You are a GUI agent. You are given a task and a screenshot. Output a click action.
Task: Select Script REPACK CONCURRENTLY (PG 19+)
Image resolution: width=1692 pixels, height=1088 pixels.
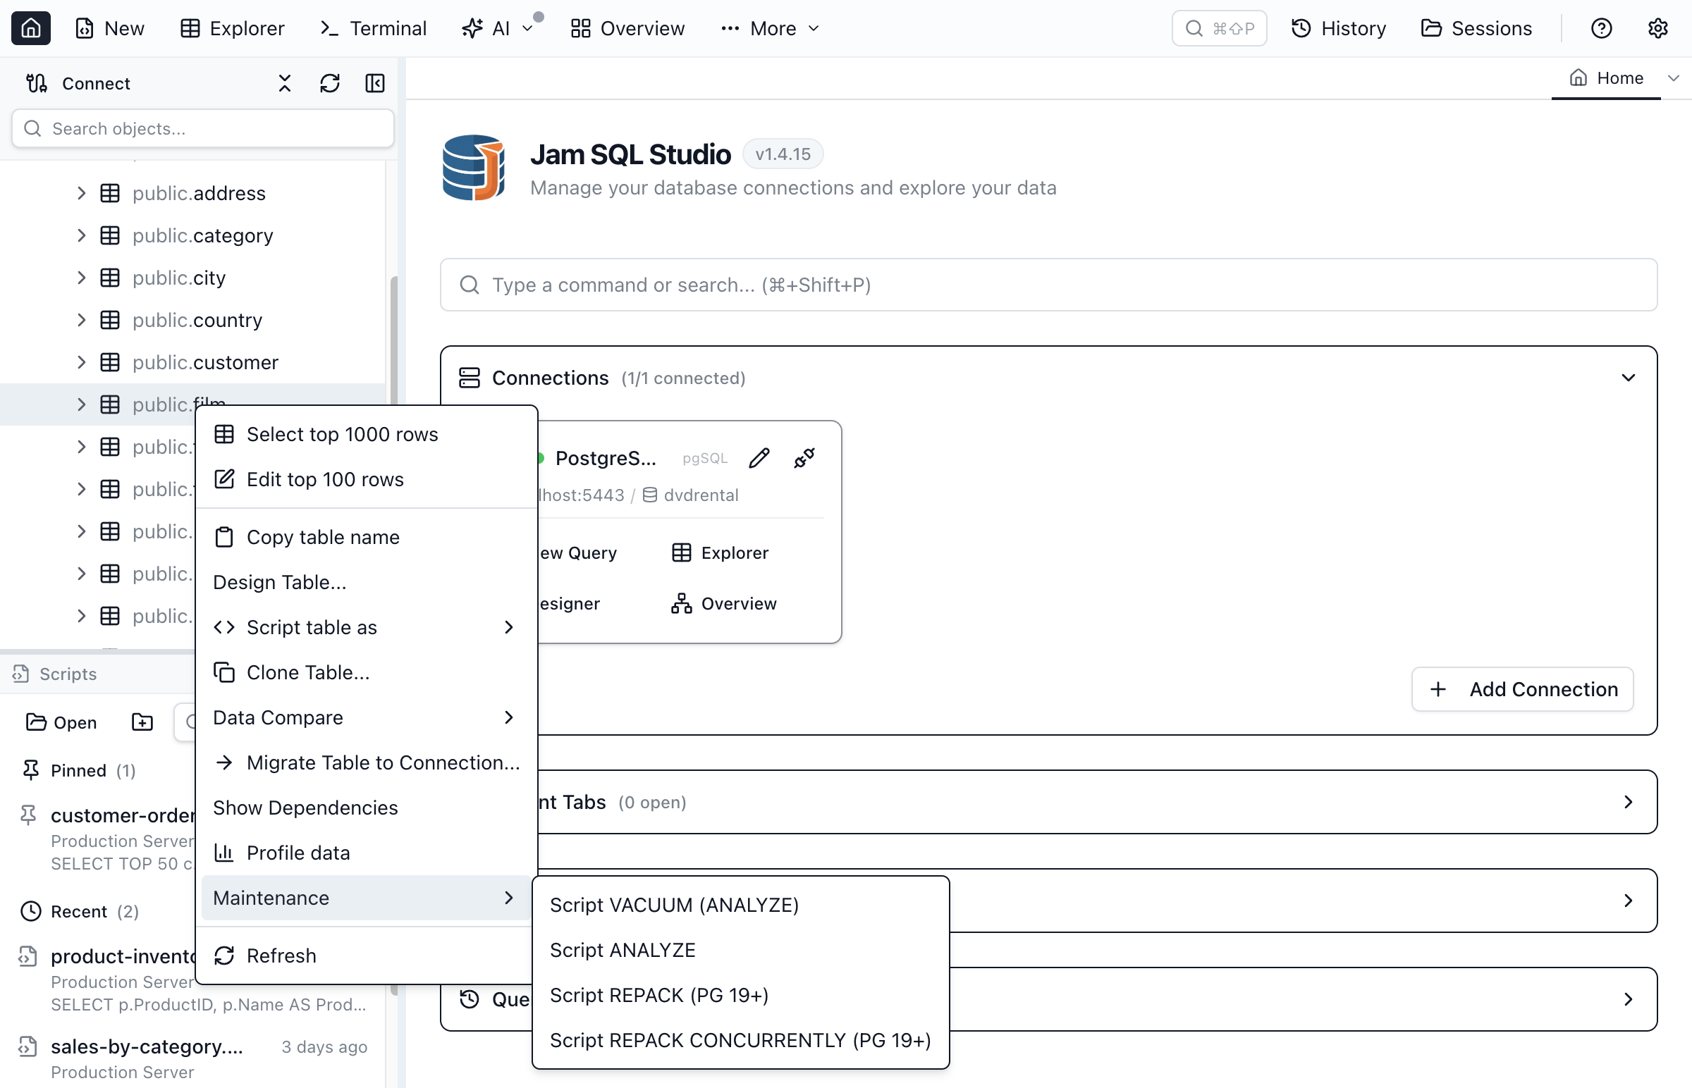click(740, 1041)
